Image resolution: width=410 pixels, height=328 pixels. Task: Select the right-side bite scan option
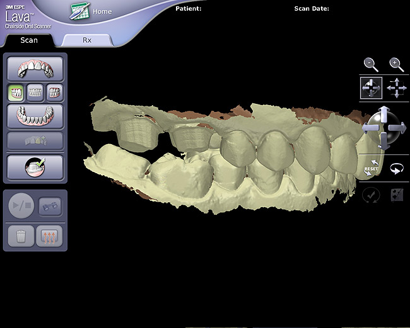54,93
